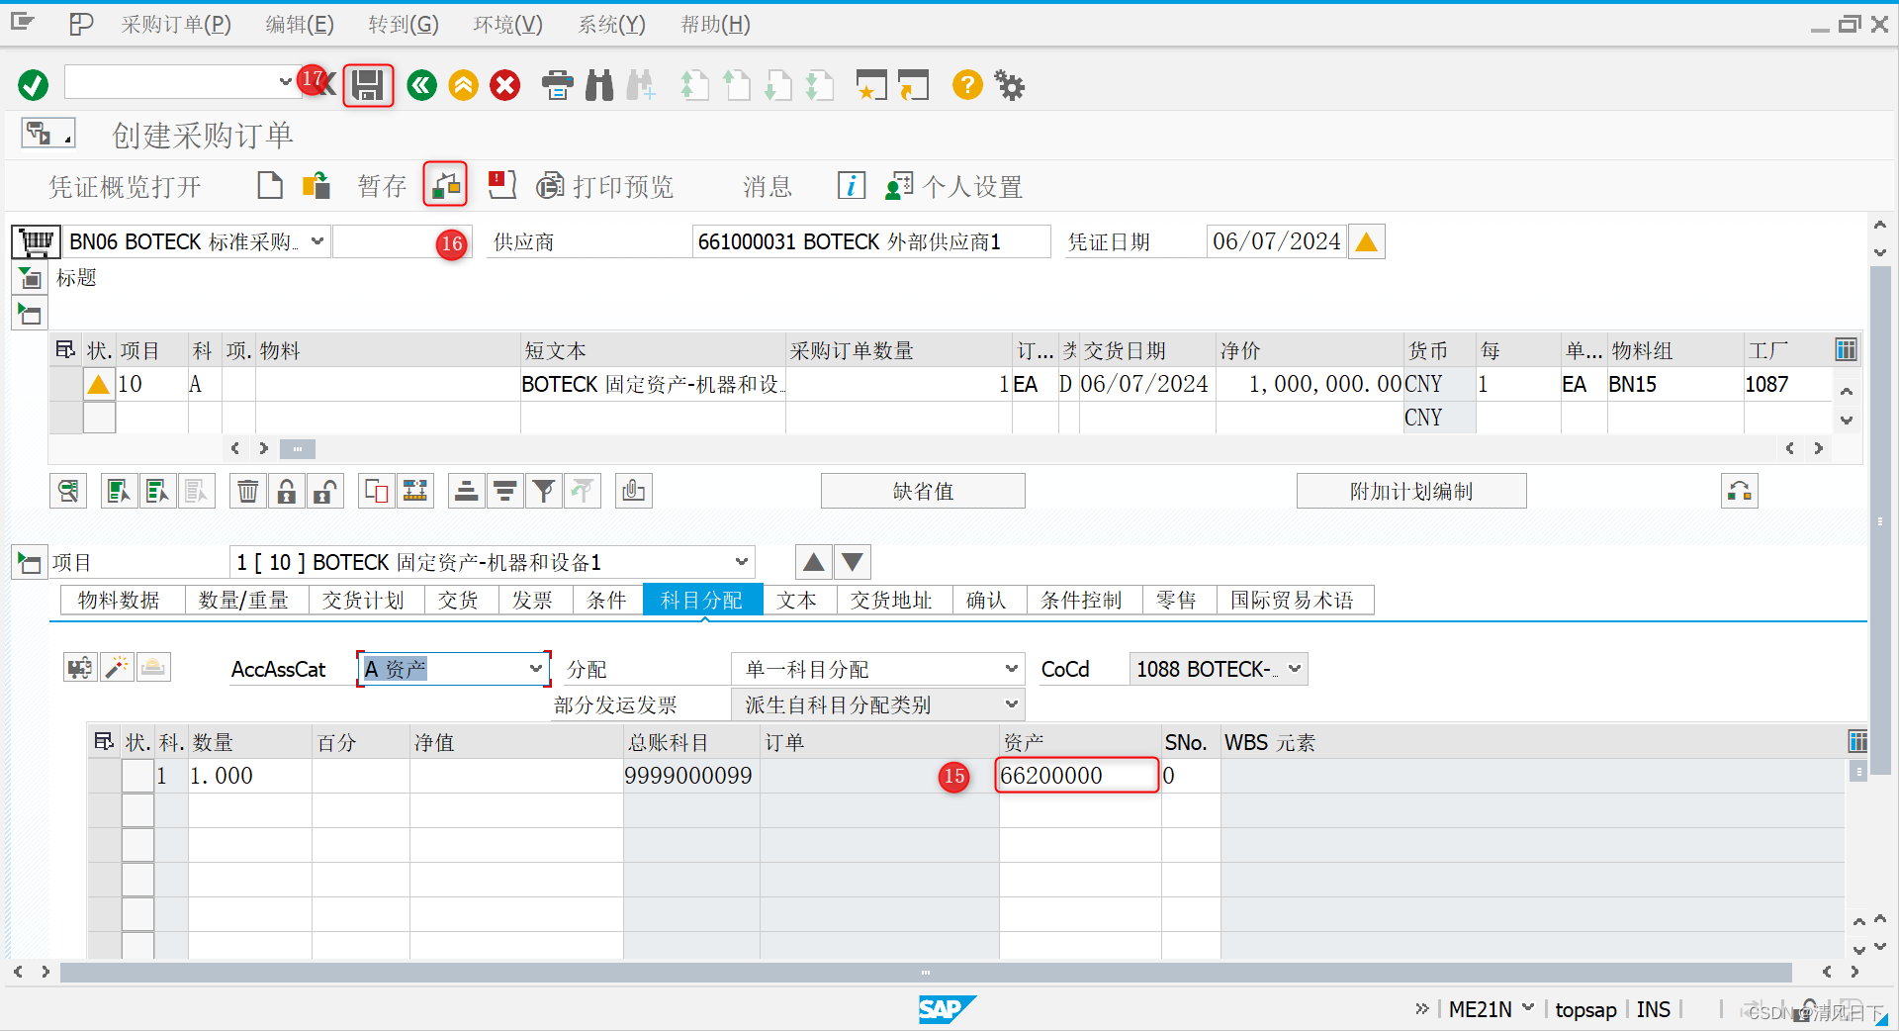Go to previous item with up triangle
Viewport: 1899px width, 1031px height.
(x=814, y=562)
